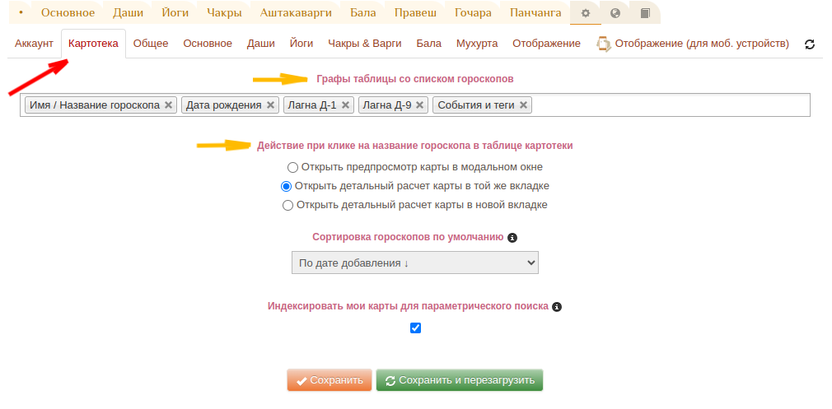Image resolution: width=832 pixels, height=409 pixels.
Task: Click the orange Сохранить button
Action: [330, 380]
